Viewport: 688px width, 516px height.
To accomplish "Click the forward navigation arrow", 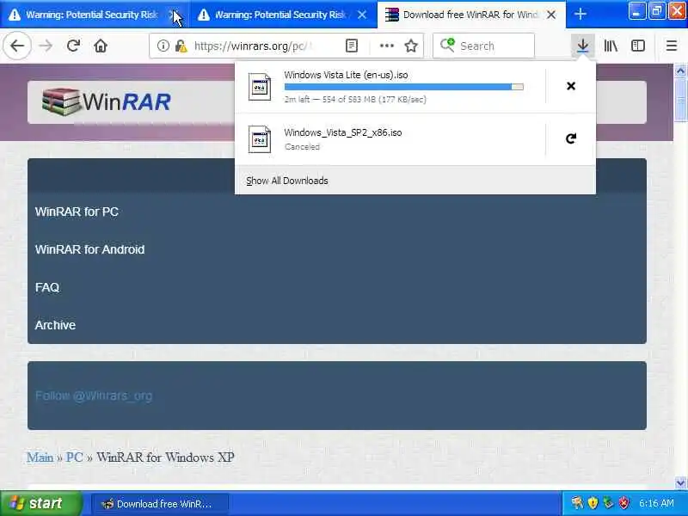I will (46, 46).
